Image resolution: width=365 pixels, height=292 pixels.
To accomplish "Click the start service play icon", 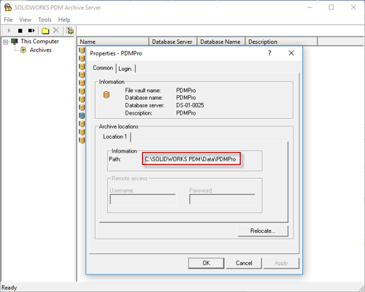I will coord(9,31).
